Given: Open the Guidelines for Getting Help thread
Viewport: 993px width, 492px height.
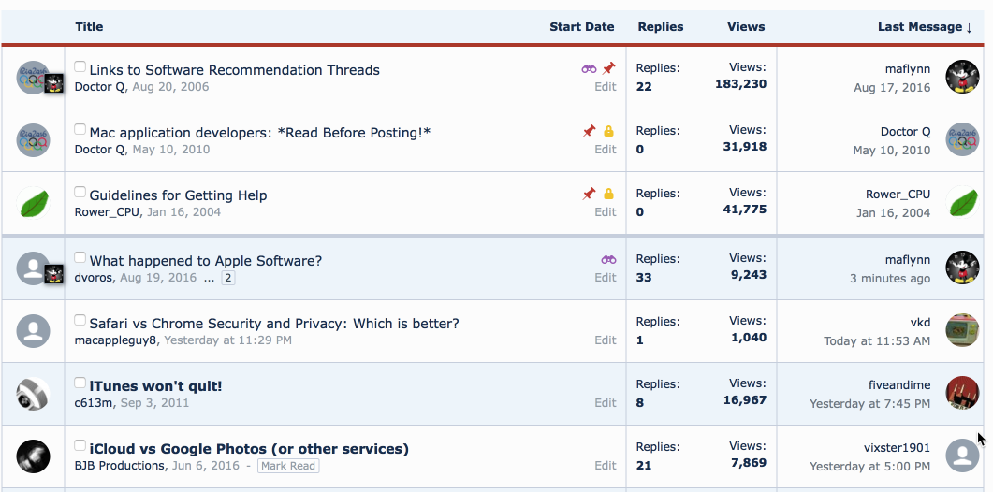Looking at the screenshot, I should click(178, 195).
